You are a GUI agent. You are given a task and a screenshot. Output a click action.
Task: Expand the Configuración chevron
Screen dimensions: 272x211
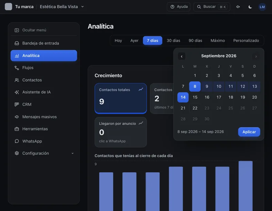coord(72,153)
